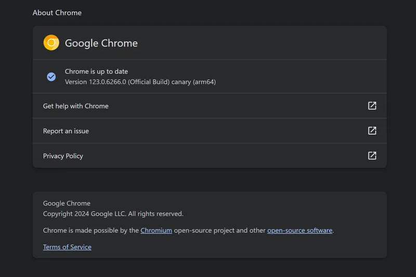Image resolution: width=416 pixels, height=277 pixels.
Task: Click the version number 123.0.6266.0
Action: coord(107,82)
